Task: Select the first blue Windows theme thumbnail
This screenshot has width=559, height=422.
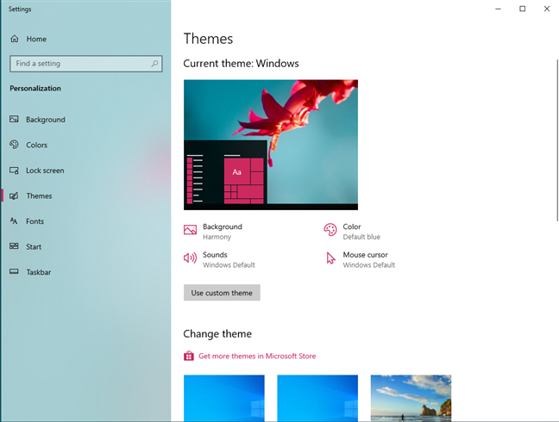Action: coord(224,398)
